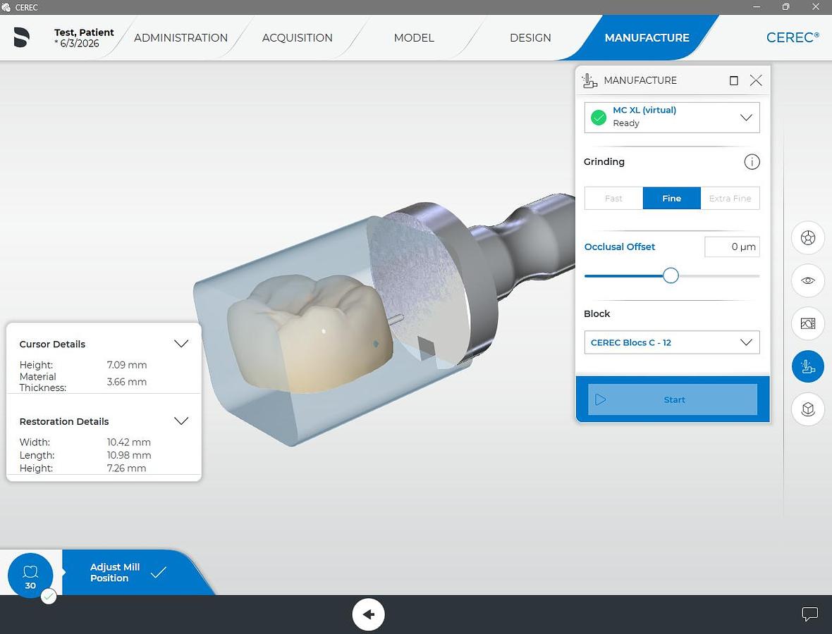Select Extra Fine grinding mode
The height and width of the screenshot is (634, 832).
click(x=730, y=198)
